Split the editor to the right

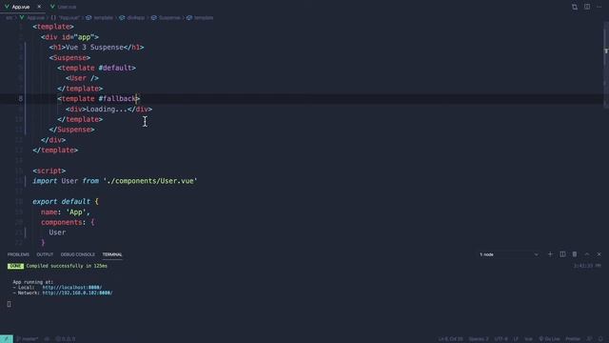click(587, 7)
